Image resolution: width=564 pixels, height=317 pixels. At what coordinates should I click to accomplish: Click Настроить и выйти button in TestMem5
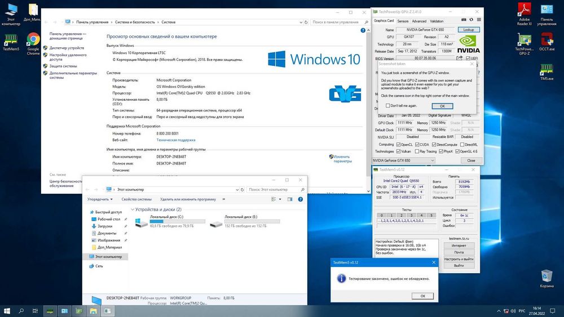click(459, 259)
